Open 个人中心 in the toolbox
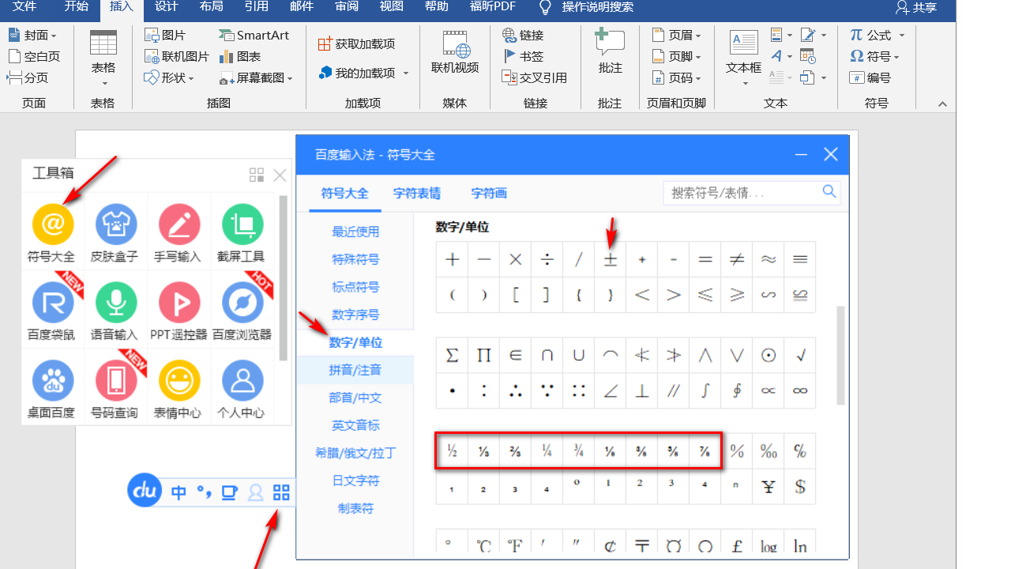The height and width of the screenshot is (569, 1011). [242, 389]
